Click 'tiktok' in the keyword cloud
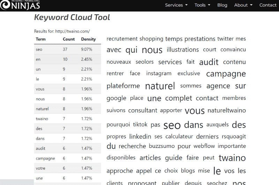The image size is (279, 185). (140, 124)
